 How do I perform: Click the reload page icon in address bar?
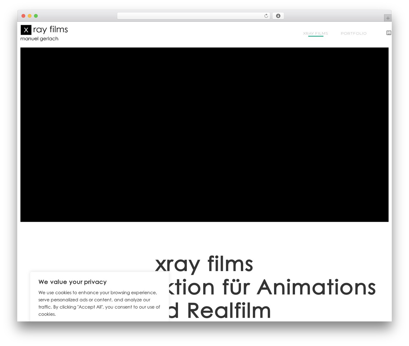click(266, 16)
